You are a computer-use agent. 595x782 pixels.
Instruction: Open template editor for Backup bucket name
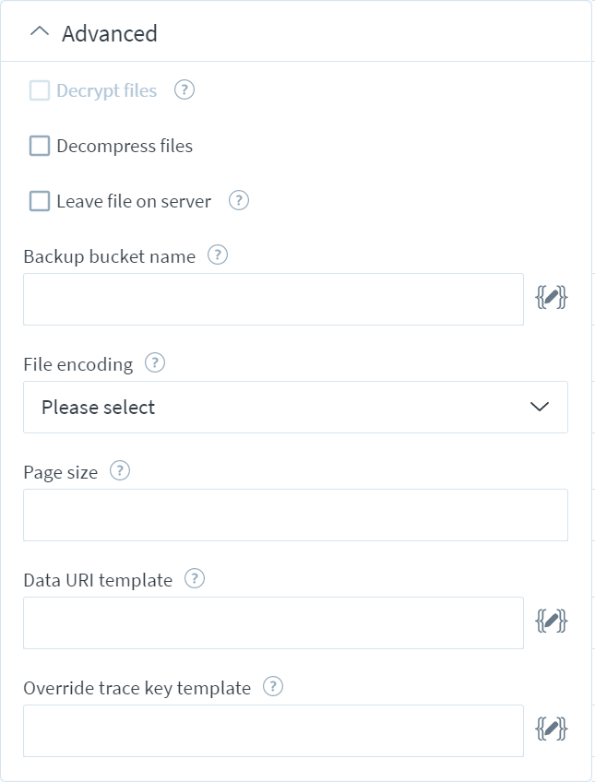tap(551, 298)
